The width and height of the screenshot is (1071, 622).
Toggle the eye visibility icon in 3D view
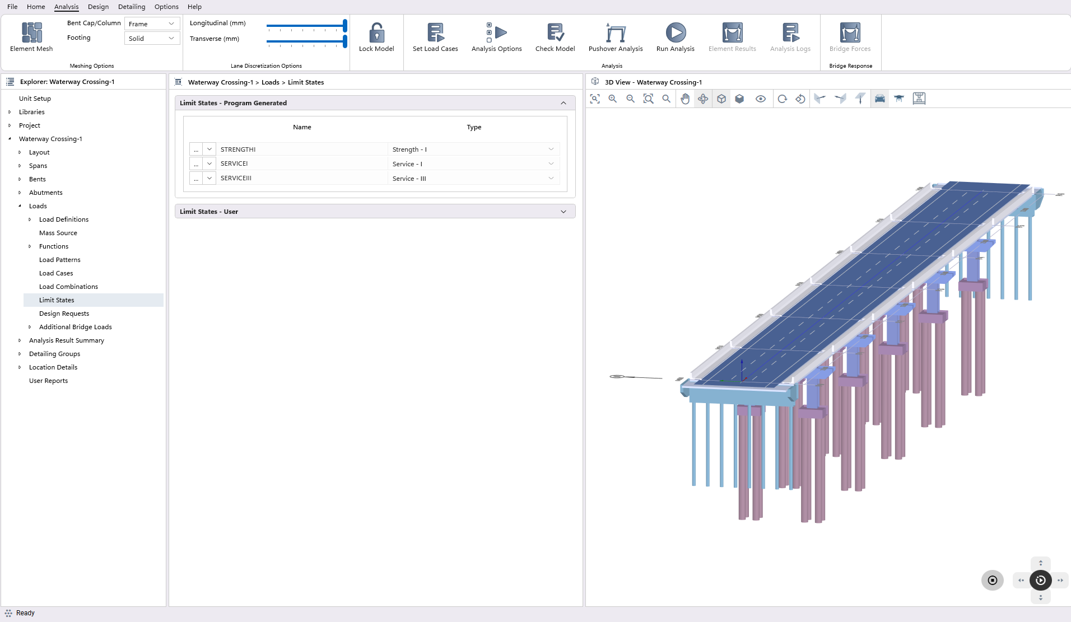click(760, 99)
